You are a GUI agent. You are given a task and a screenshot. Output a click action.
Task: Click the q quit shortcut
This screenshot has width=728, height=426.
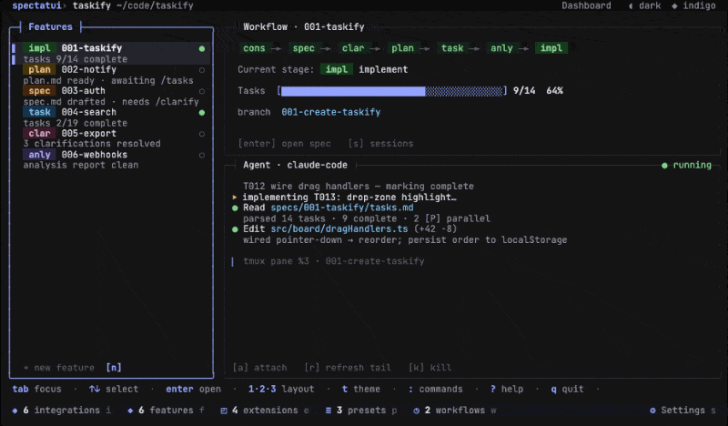567,390
